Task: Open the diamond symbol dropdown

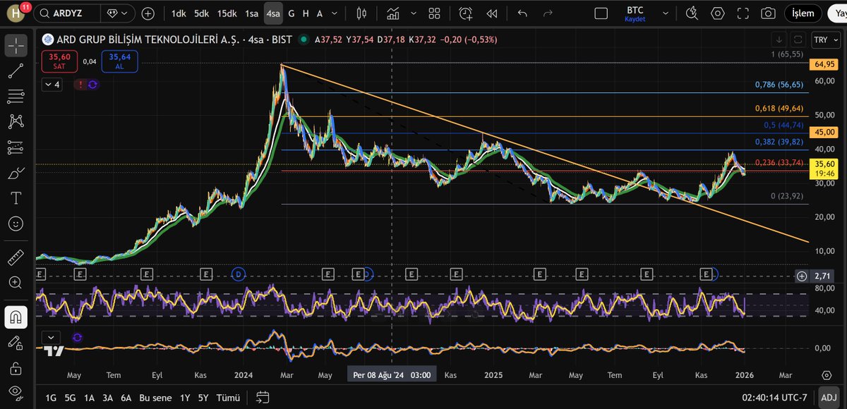Action: 118,13
